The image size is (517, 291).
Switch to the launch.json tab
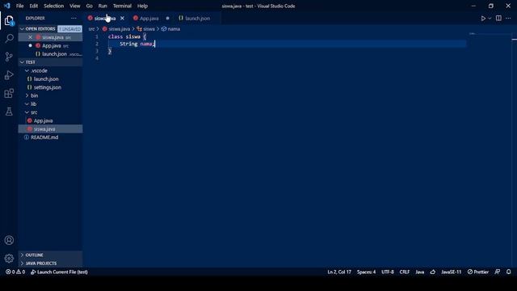pyautogui.click(x=197, y=19)
